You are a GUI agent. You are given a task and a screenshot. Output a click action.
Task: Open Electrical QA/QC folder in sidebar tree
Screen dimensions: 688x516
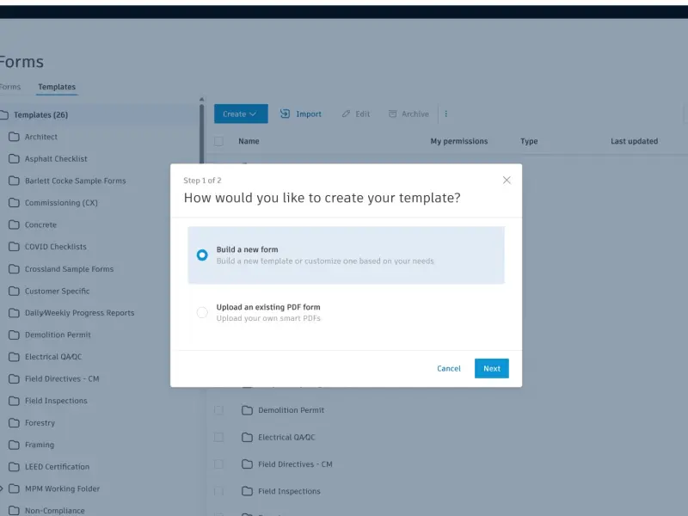click(x=53, y=357)
